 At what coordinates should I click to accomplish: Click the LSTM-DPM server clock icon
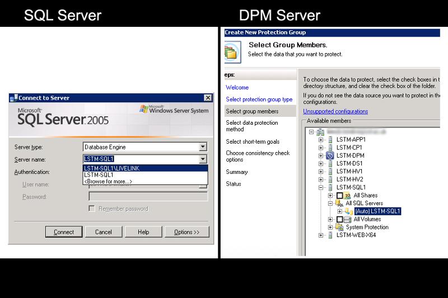(330, 155)
